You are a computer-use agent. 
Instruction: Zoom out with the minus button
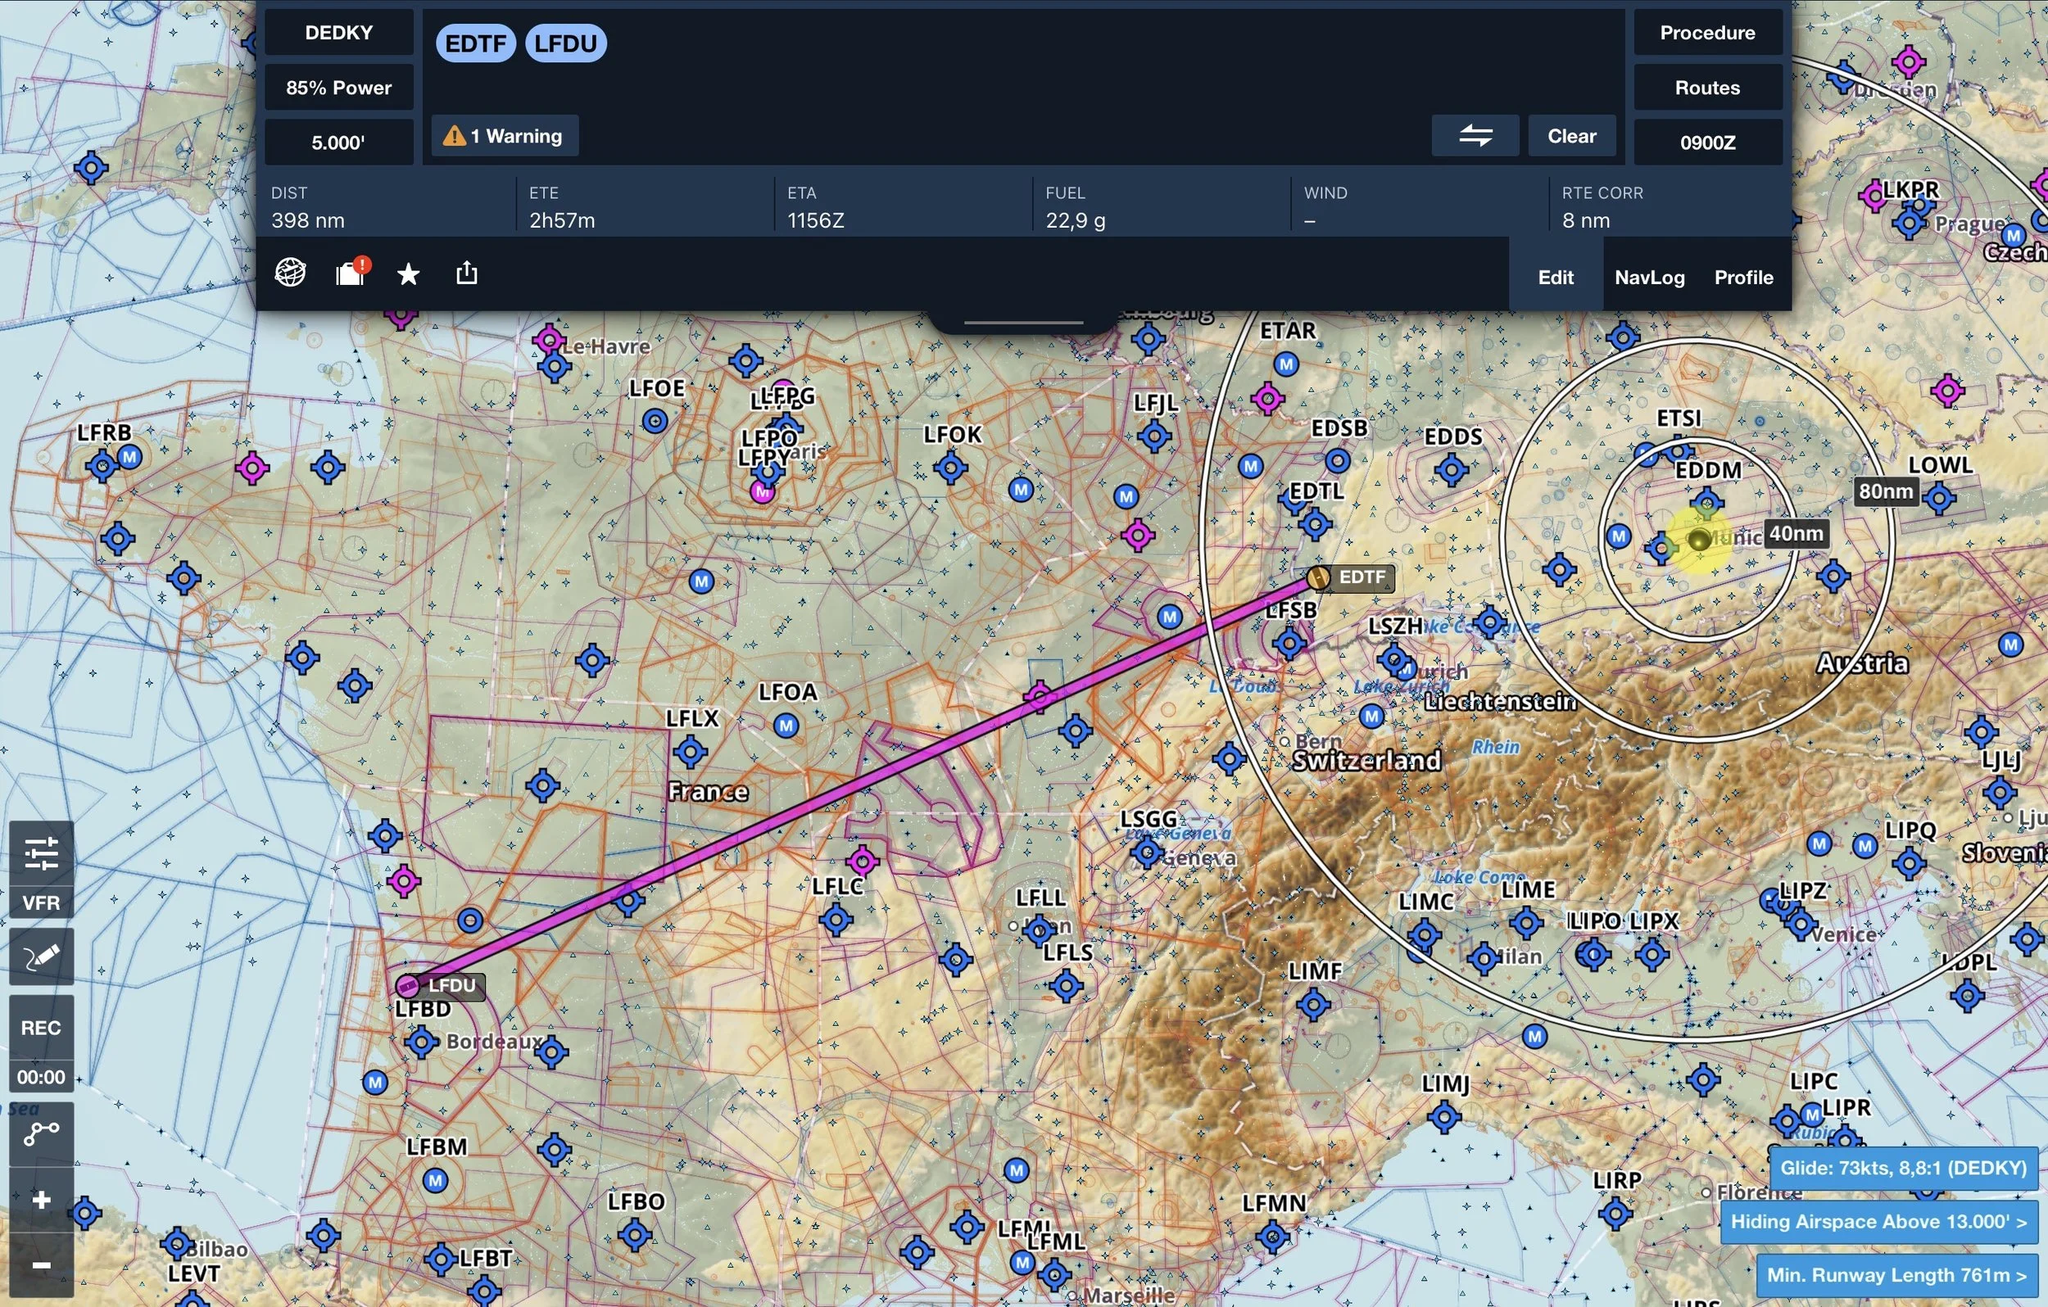(41, 1265)
